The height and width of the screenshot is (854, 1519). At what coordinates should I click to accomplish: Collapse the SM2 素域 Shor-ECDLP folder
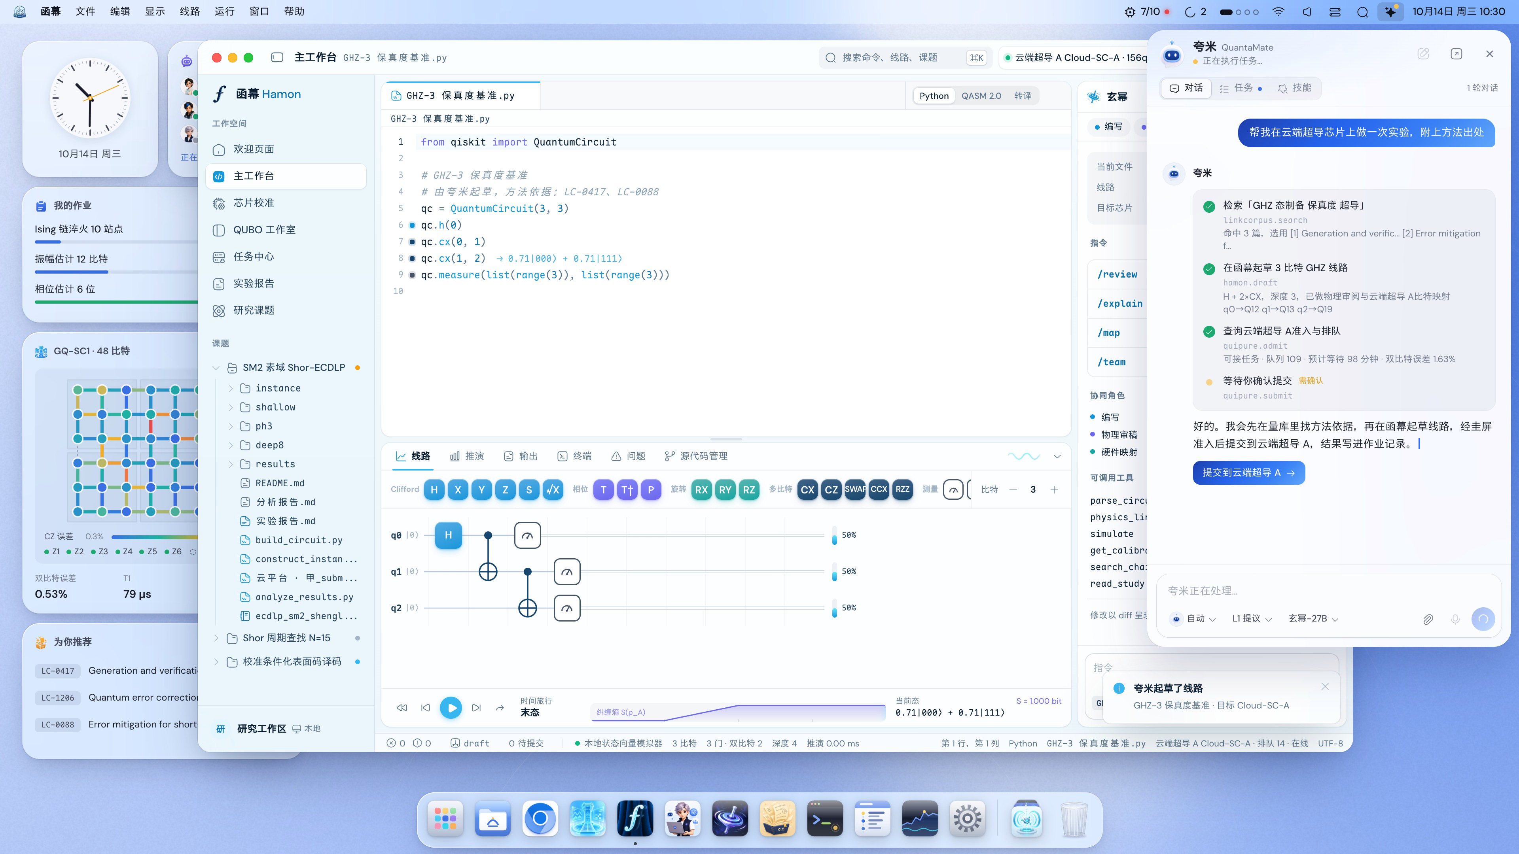[x=216, y=368]
